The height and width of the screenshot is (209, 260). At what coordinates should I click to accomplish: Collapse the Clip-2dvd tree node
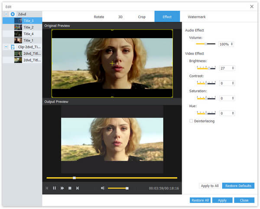[6, 47]
